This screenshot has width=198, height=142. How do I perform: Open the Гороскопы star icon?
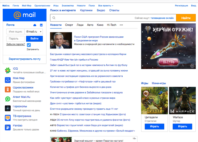[8, 108]
